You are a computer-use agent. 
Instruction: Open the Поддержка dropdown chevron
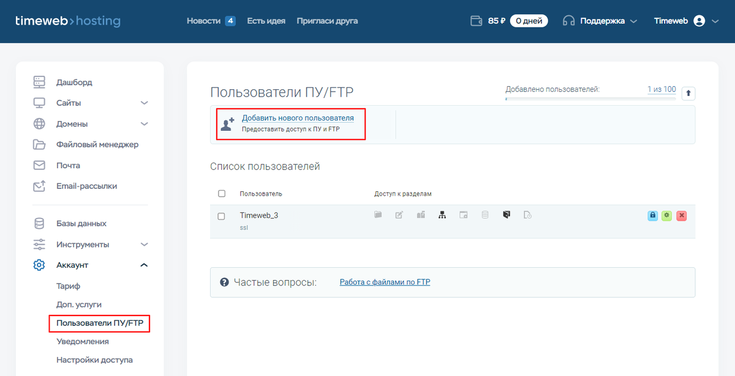click(633, 20)
